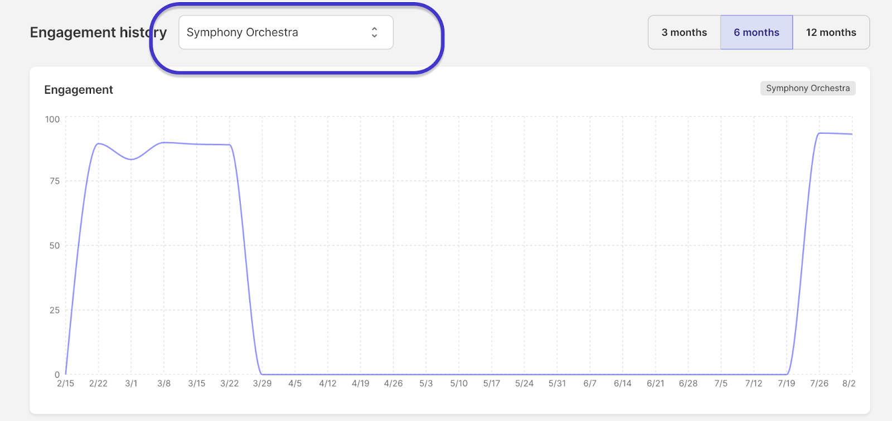Image resolution: width=892 pixels, height=421 pixels.
Task: Click the flat line at 6/7
Action: pos(590,374)
